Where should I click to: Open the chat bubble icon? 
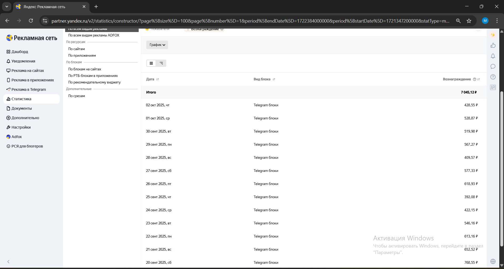click(493, 66)
